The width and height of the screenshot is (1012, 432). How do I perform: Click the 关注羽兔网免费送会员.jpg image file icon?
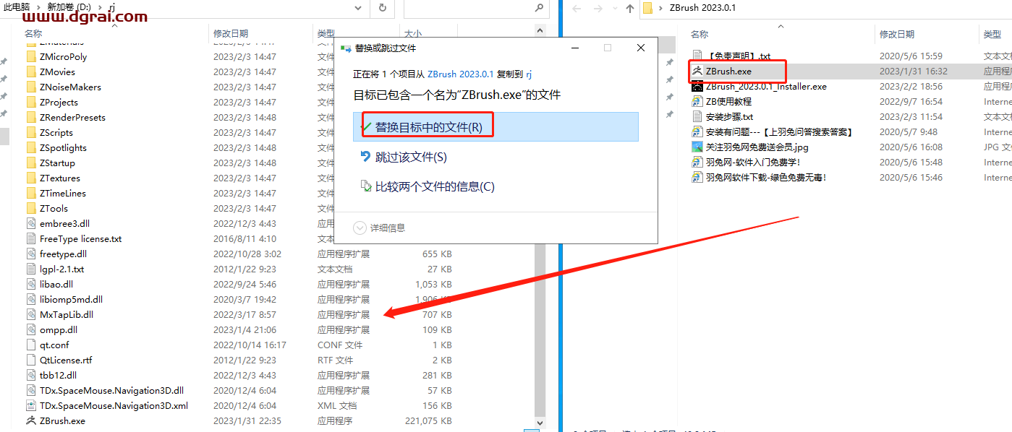pos(697,147)
